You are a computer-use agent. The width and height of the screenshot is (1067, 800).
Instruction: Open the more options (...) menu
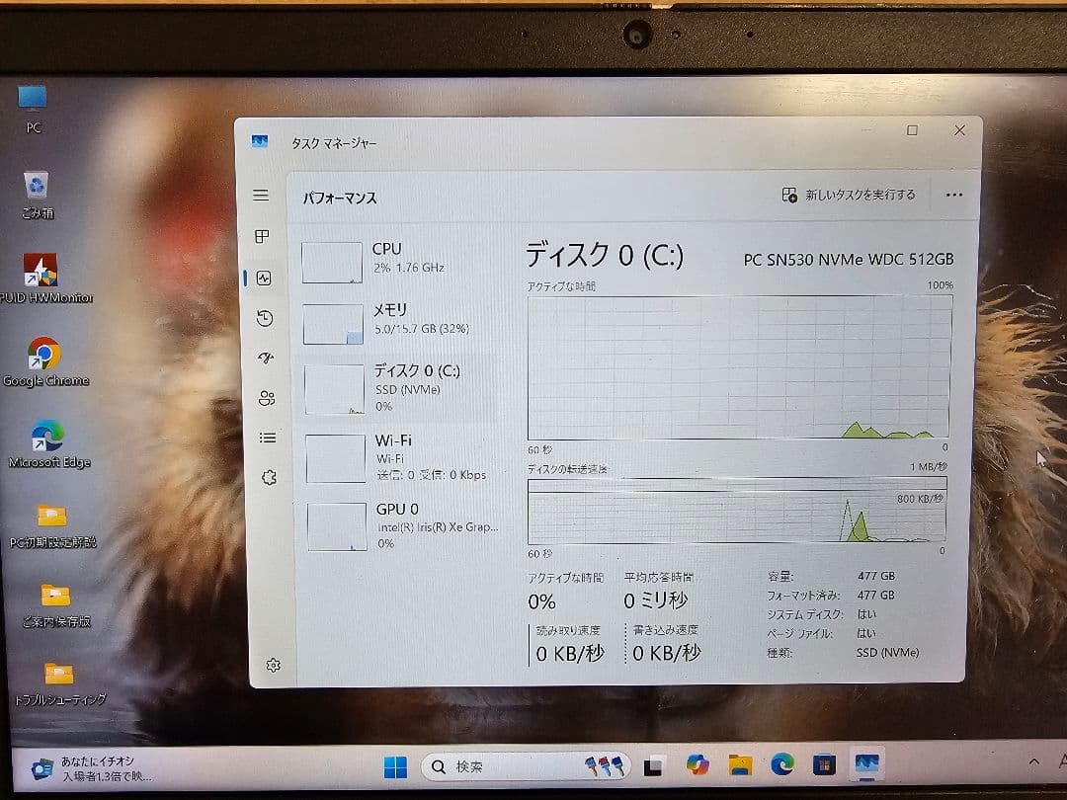[953, 195]
